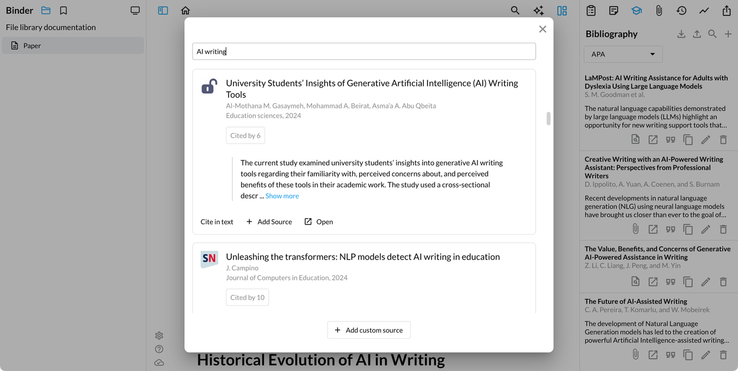Open the University Students' Insights paper externally

point(318,222)
